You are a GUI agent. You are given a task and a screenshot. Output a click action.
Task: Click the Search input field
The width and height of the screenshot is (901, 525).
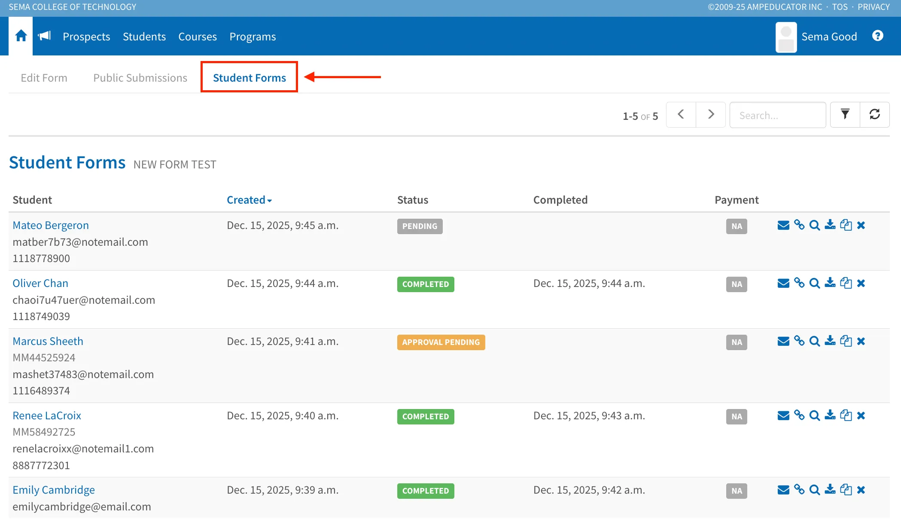pyautogui.click(x=778, y=115)
